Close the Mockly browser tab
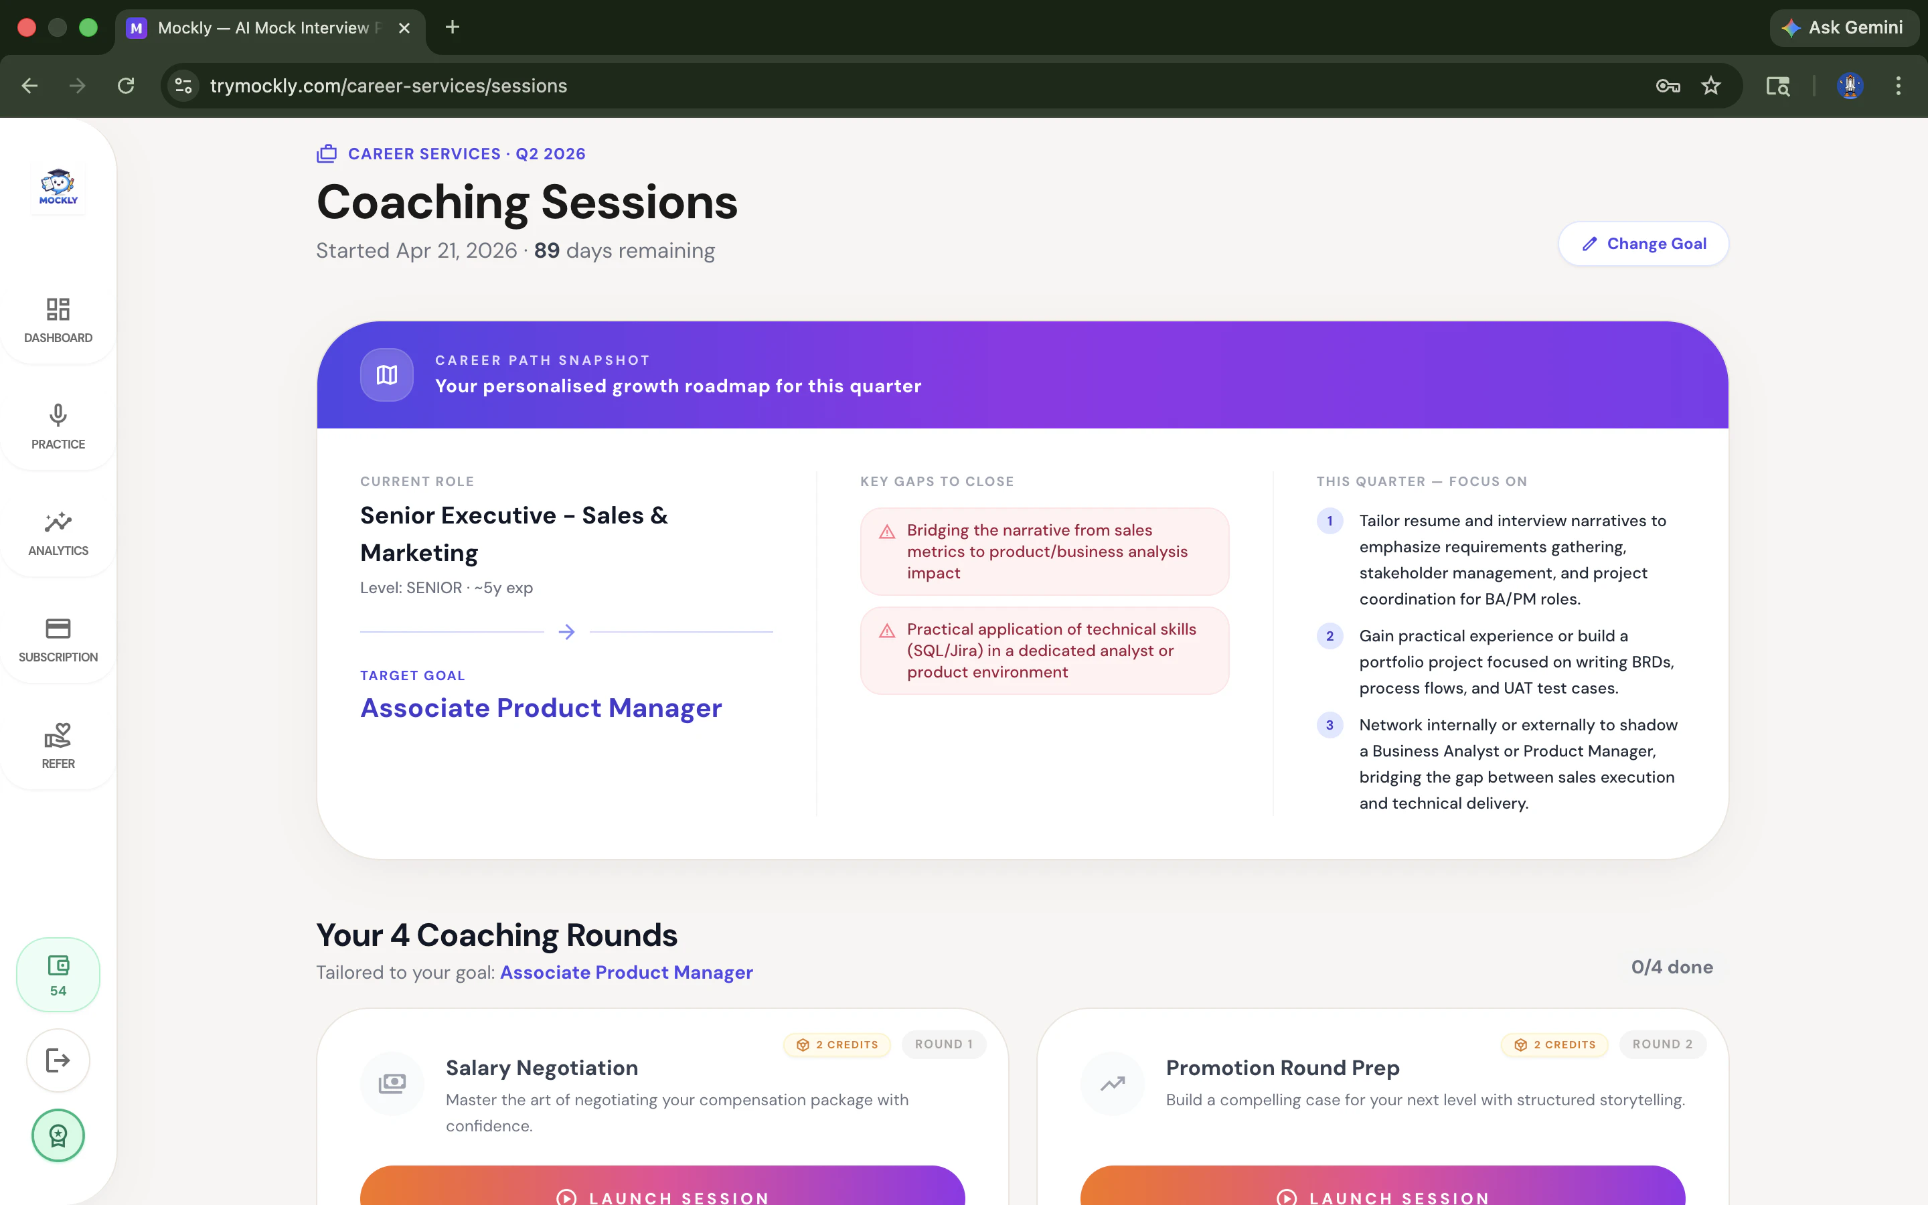 click(x=404, y=28)
